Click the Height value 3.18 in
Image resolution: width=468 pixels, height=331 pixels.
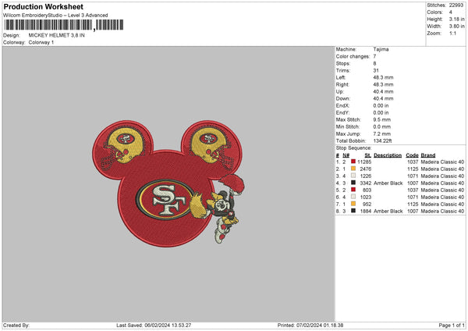(x=456, y=19)
